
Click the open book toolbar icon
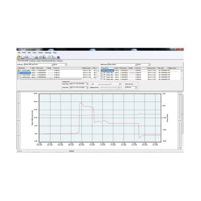(23, 57)
